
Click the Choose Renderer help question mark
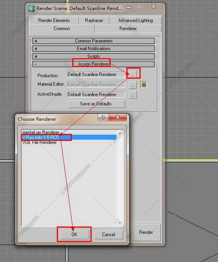click(x=103, y=117)
